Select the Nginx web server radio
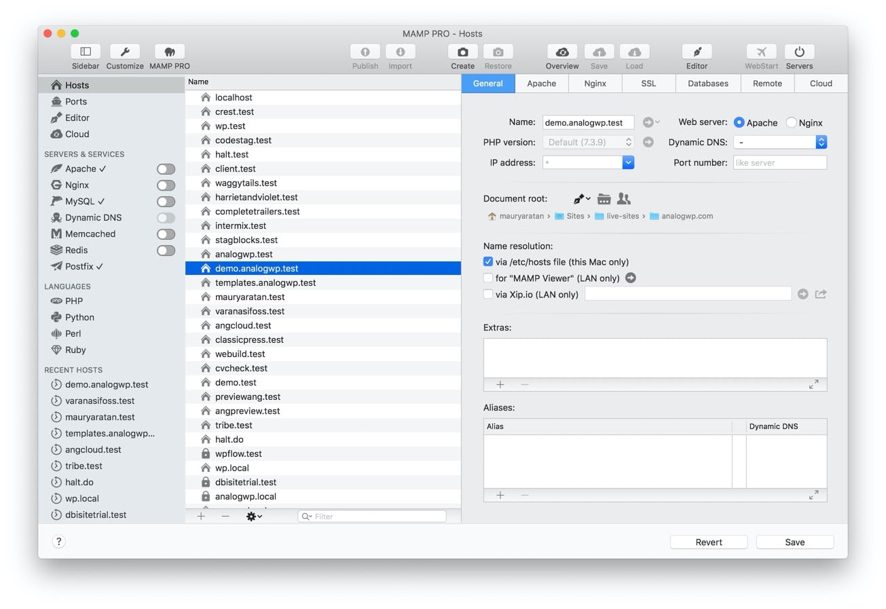 pos(791,122)
